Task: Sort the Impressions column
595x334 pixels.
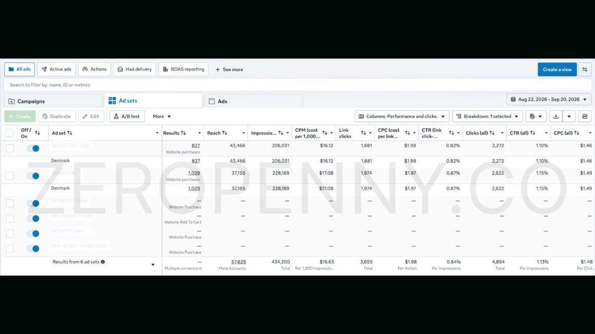Action: [x=281, y=133]
